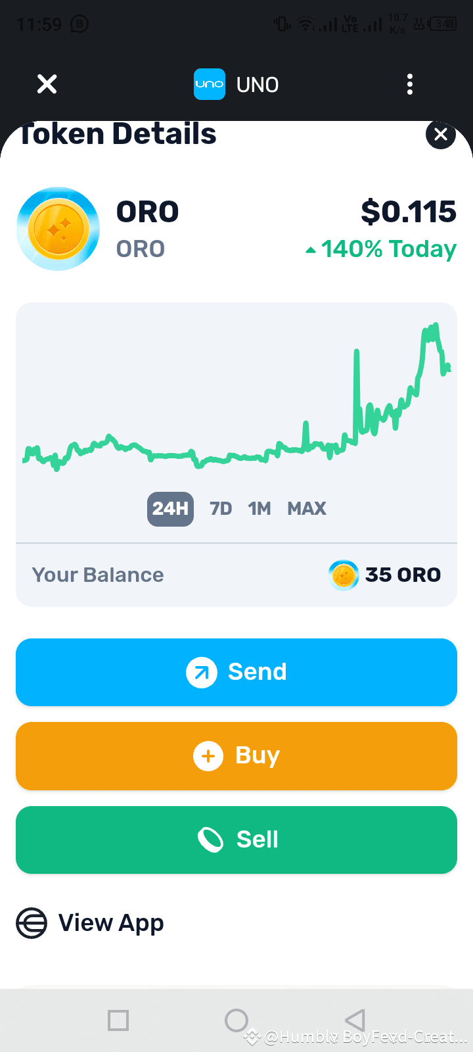473x1052 pixels.
Task: Switch chart to 7D range
Action: tap(221, 509)
